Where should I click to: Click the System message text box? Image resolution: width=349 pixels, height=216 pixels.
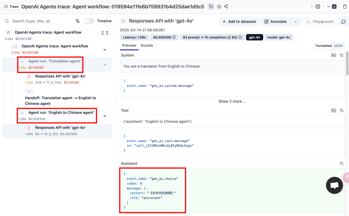[232, 66]
